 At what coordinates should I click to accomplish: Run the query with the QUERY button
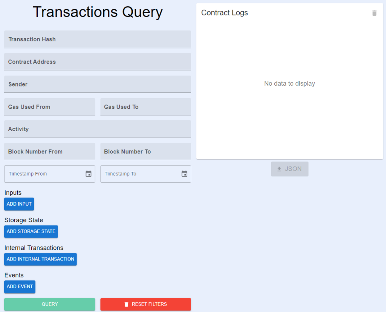click(x=49, y=304)
